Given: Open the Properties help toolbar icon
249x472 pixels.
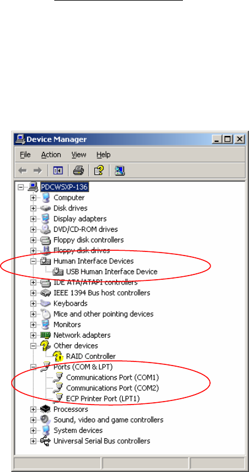Looking at the screenshot, I should (x=99, y=171).
